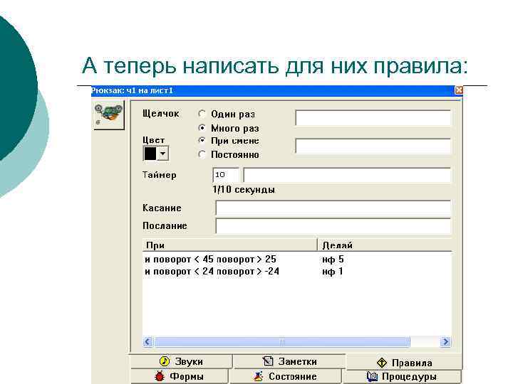513x384 pixels.
Task: Click the notepad icon on Заметки tab
Action: (268, 361)
